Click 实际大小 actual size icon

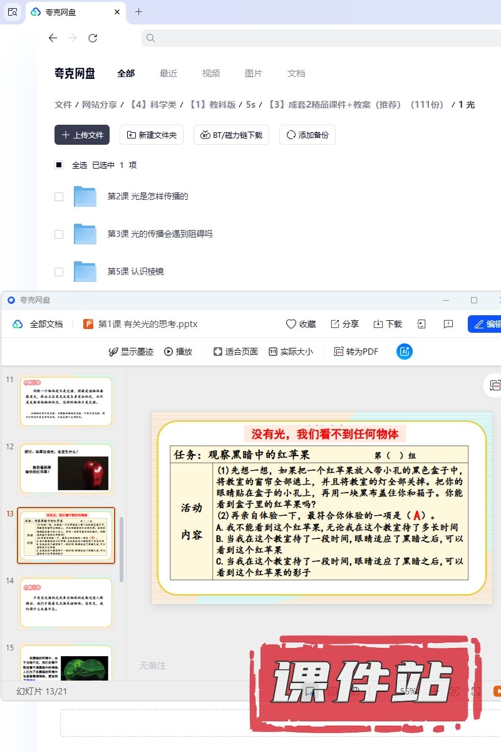point(273,352)
